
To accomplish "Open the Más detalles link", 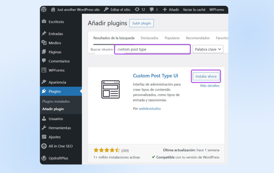I will (x=210, y=86).
